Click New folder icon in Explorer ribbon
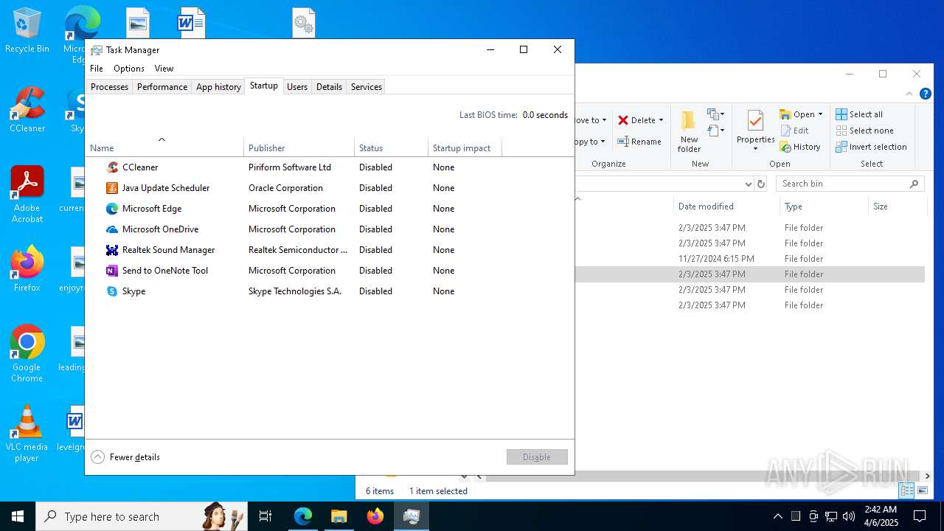This screenshot has height=531, width=944. (x=689, y=120)
